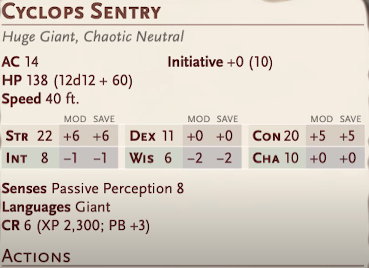The image size is (369, 268).
Task: Click the DEX modifier +0 cell
Action: coord(195,136)
